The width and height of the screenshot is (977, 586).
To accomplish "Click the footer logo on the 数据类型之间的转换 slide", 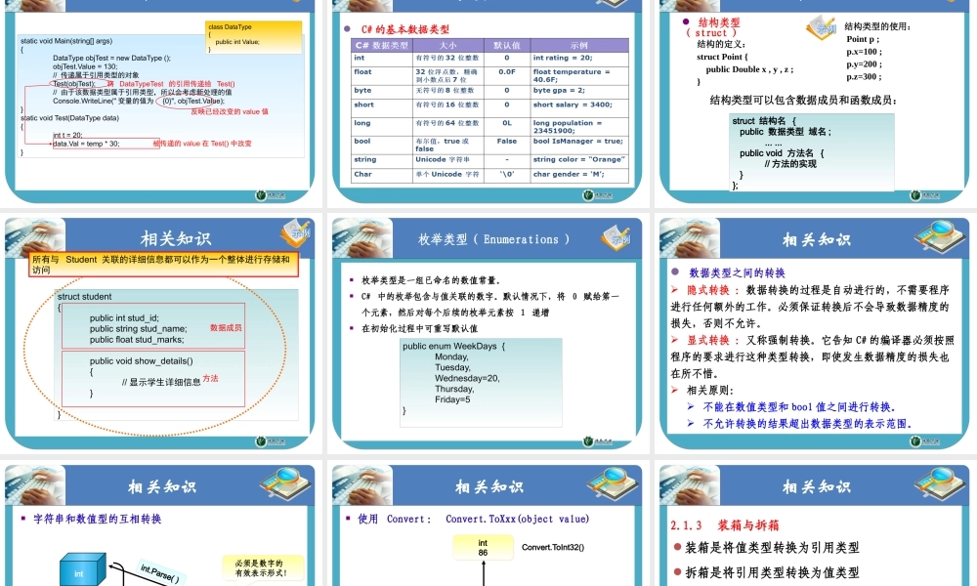I will coord(924,441).
